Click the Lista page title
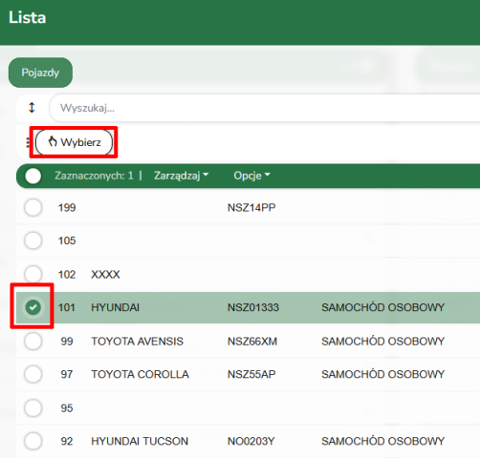Image resolution: width=480 pixels, height=458 pixels. [28, 17]
